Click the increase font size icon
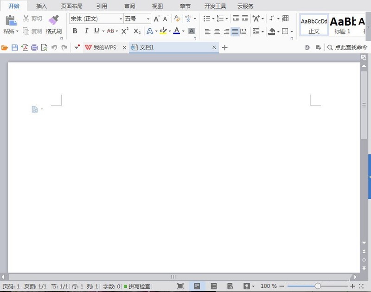 tap(157, 19)
